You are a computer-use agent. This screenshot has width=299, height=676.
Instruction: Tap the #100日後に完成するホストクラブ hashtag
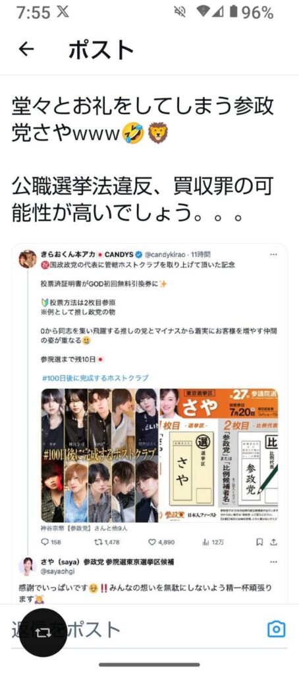(95, 378)
